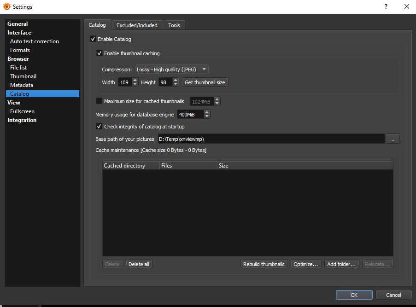Increase memory usage for database engine

point(207,112)
